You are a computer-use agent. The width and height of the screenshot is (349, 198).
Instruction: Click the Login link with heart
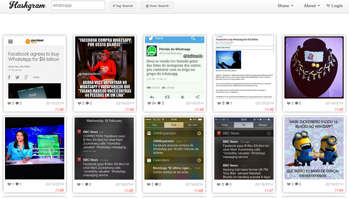[x=334, y=6]
